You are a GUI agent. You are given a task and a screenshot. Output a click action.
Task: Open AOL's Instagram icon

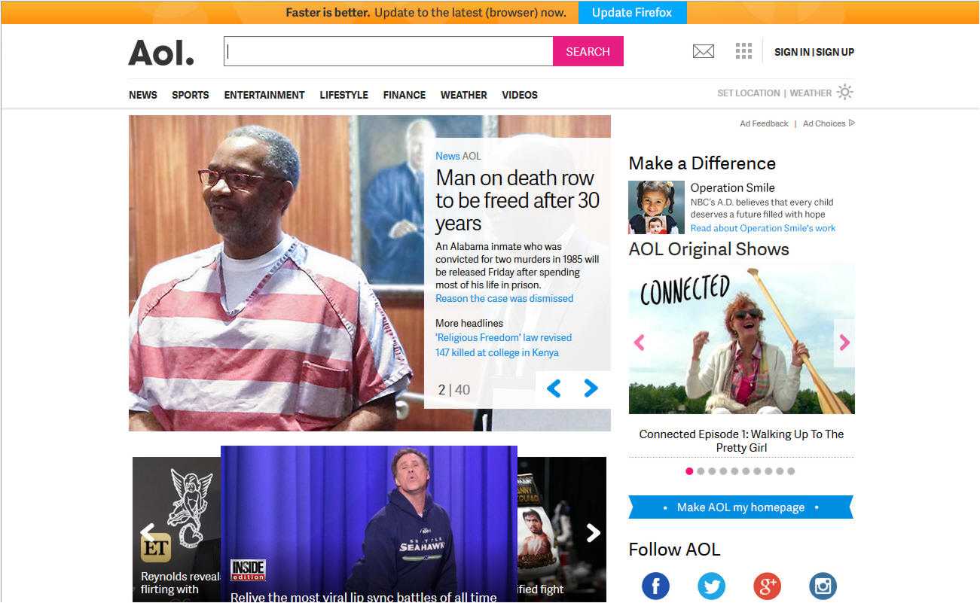823,586
